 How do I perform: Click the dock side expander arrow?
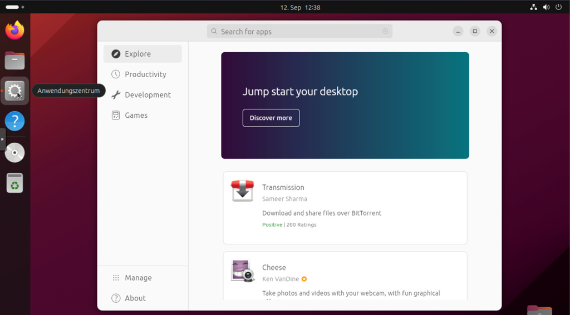click(3, 139)
